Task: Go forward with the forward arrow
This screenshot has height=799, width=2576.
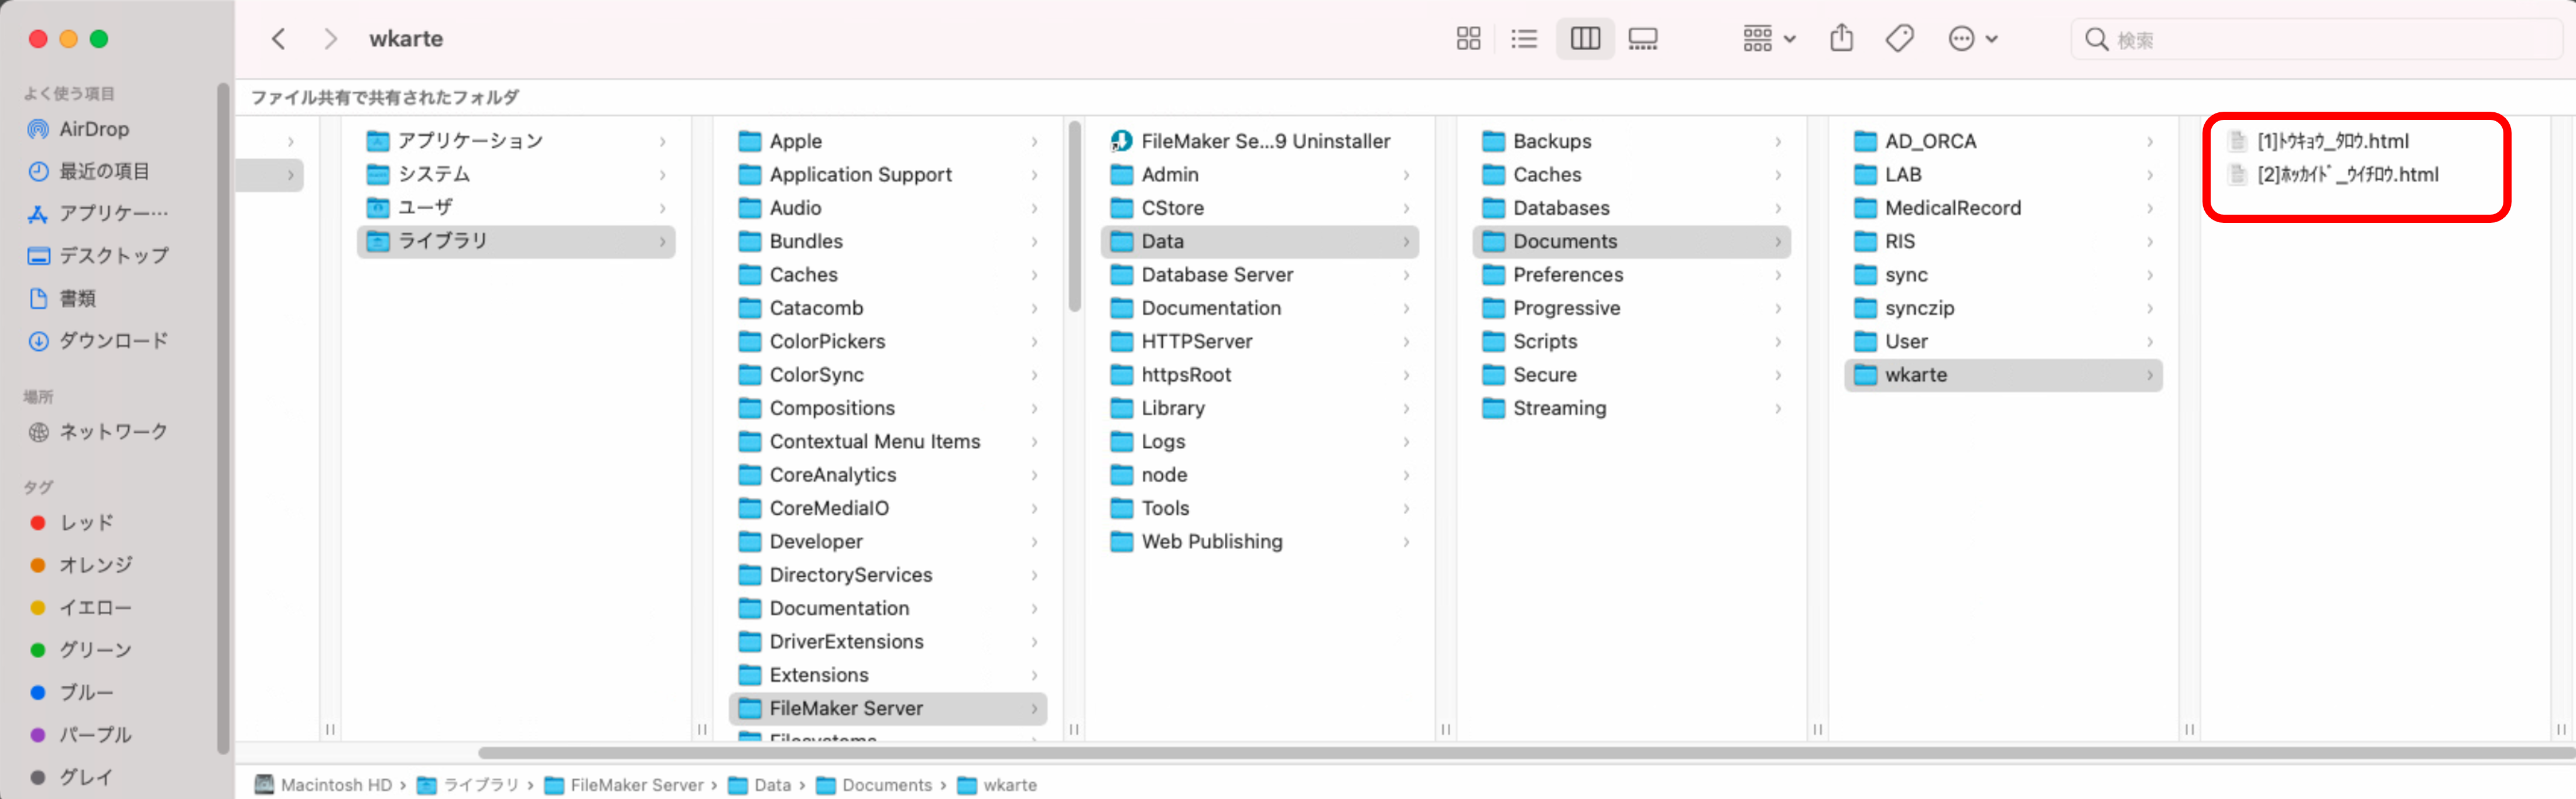Action: click(x=330, y=39)
